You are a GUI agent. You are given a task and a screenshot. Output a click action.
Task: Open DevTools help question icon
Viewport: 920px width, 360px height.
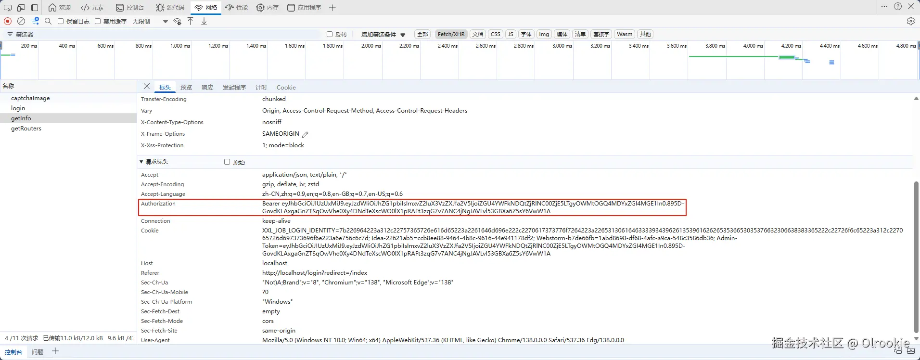[898, 7]
